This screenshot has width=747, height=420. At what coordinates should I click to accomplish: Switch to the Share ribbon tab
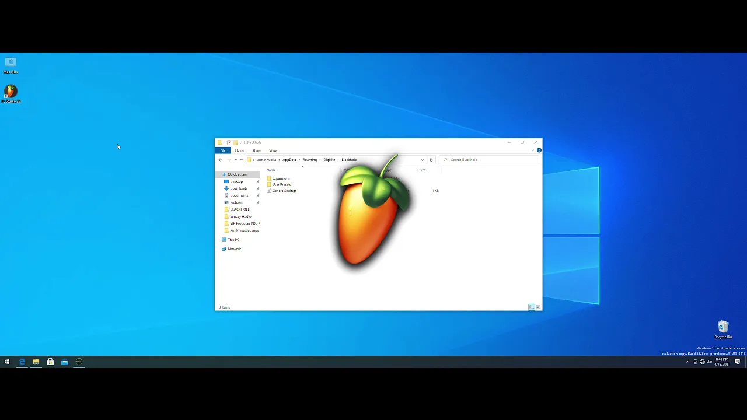pyautogui.click(x=257, y=150)
